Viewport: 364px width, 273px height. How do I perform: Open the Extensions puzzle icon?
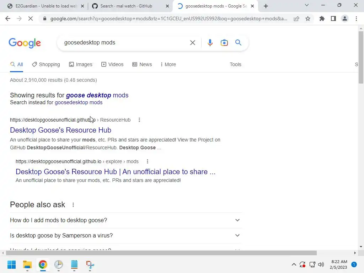click(x=322, y=18)
